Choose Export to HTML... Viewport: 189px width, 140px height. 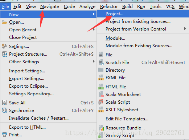pos(48,127)
